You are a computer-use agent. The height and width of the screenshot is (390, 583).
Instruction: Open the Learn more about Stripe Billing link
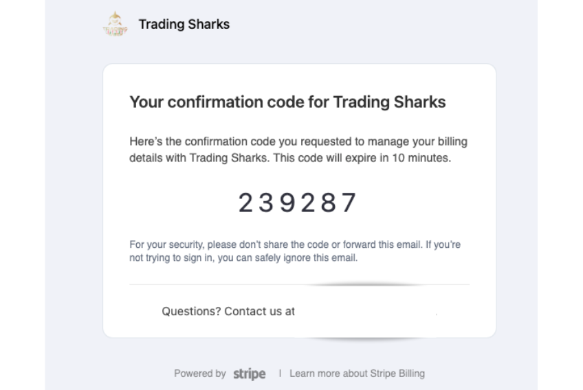tap(357, 374)
